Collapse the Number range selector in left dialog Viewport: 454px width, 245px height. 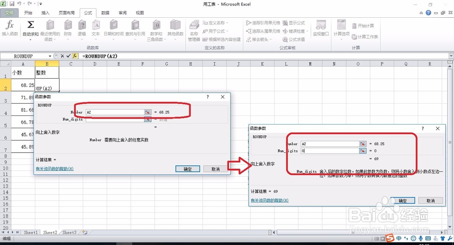click(148, 112)
